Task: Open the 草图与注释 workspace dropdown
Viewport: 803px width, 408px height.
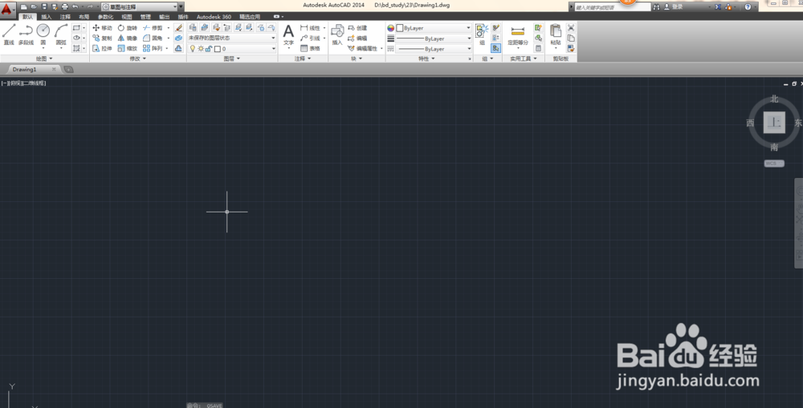Action: click(x=139, y=6)
